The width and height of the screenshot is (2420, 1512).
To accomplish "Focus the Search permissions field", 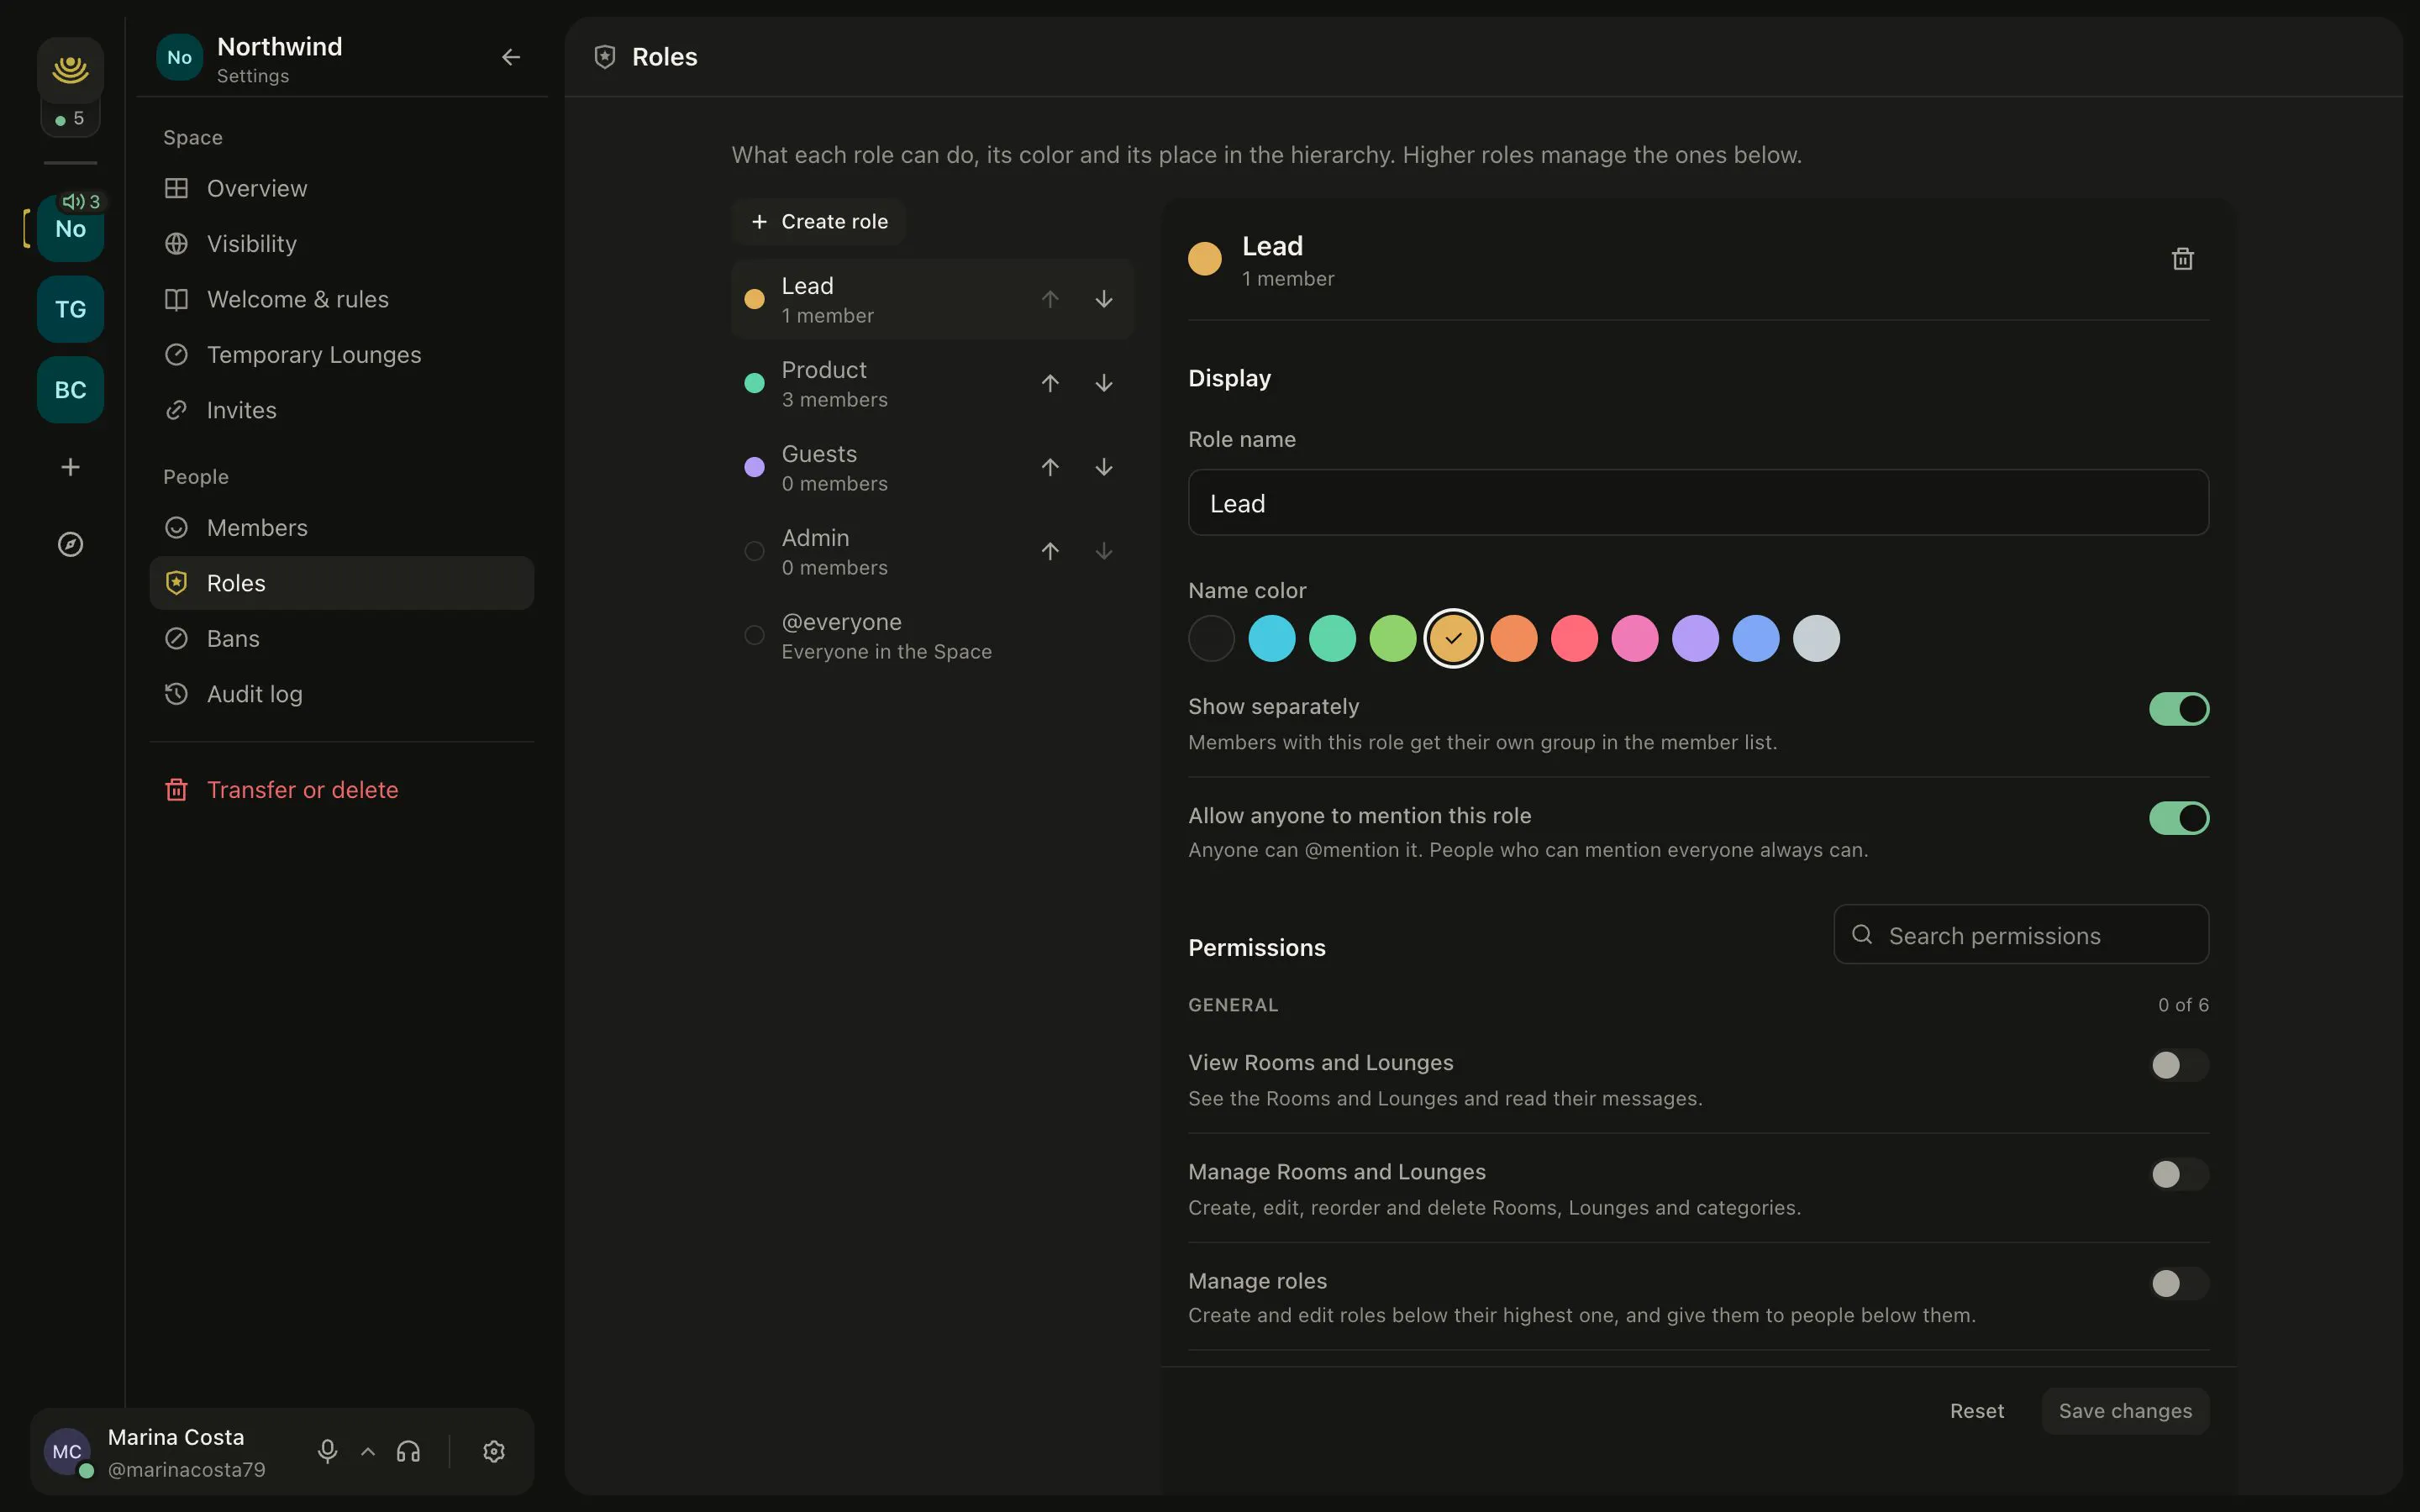I will (x=2021, y=935).
